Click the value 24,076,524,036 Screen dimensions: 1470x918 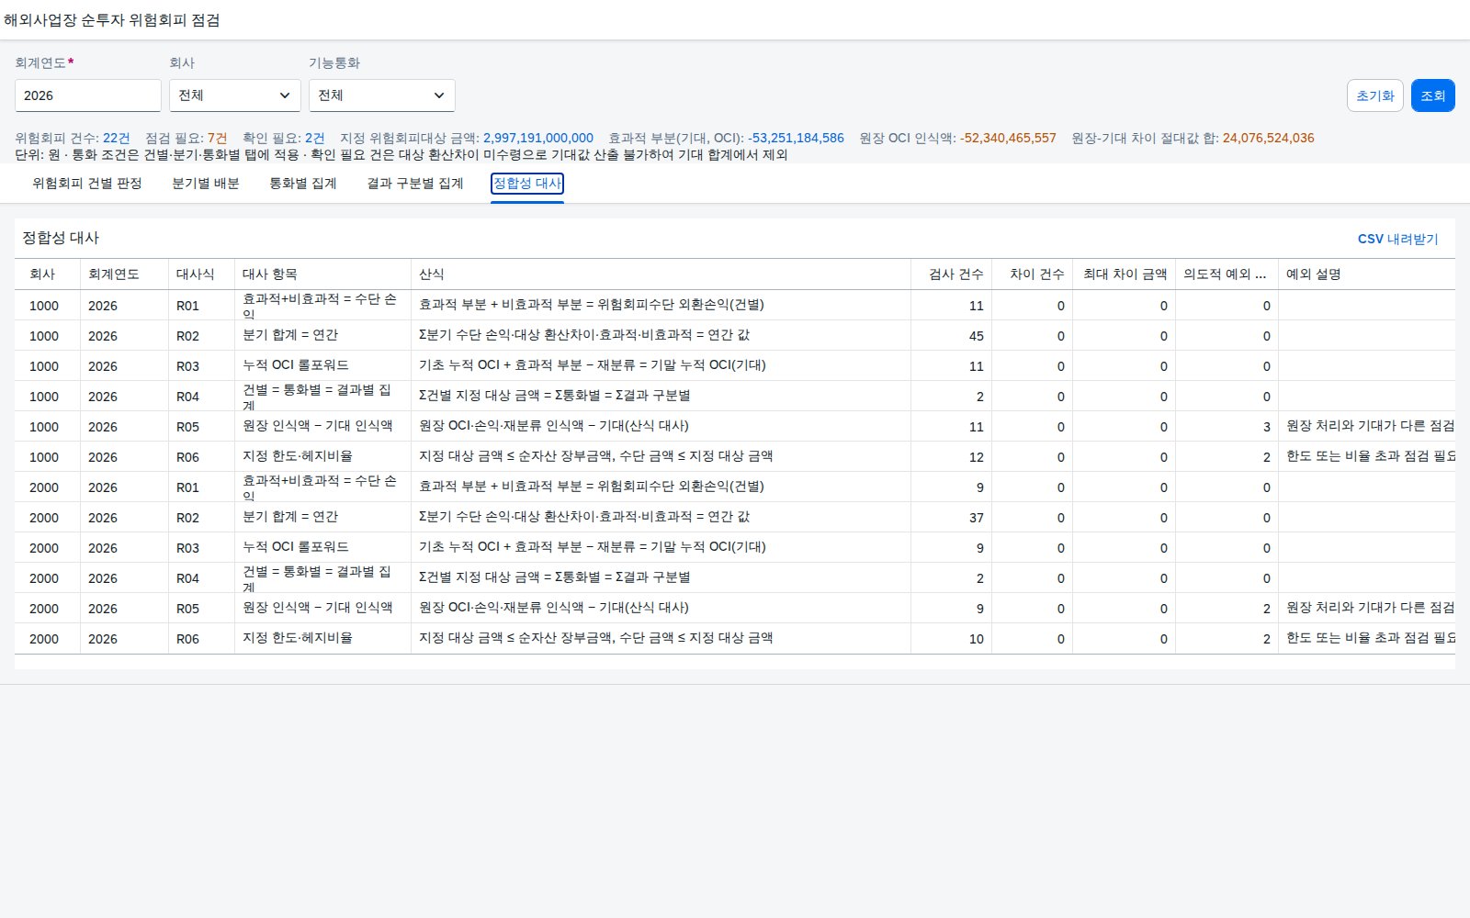coord(1269,138)
